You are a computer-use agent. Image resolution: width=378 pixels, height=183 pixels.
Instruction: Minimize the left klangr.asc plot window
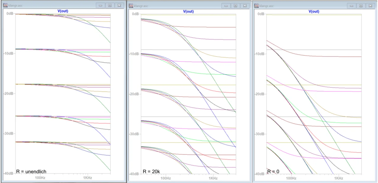click(x=101, y=5)
